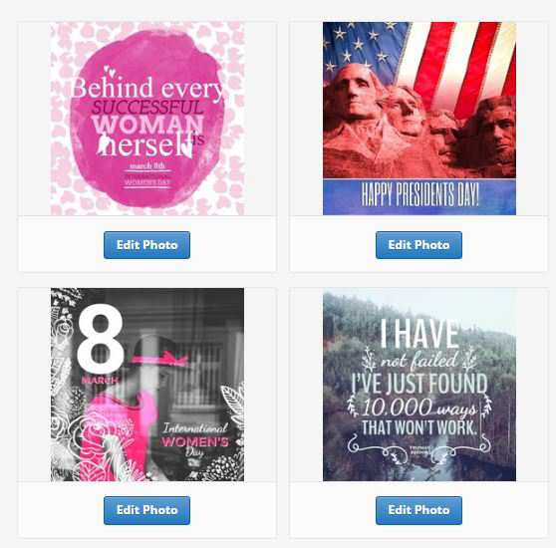
Task: Open the Mount Rushmore Presidents Day template
Action: click(x=419, y=119)
